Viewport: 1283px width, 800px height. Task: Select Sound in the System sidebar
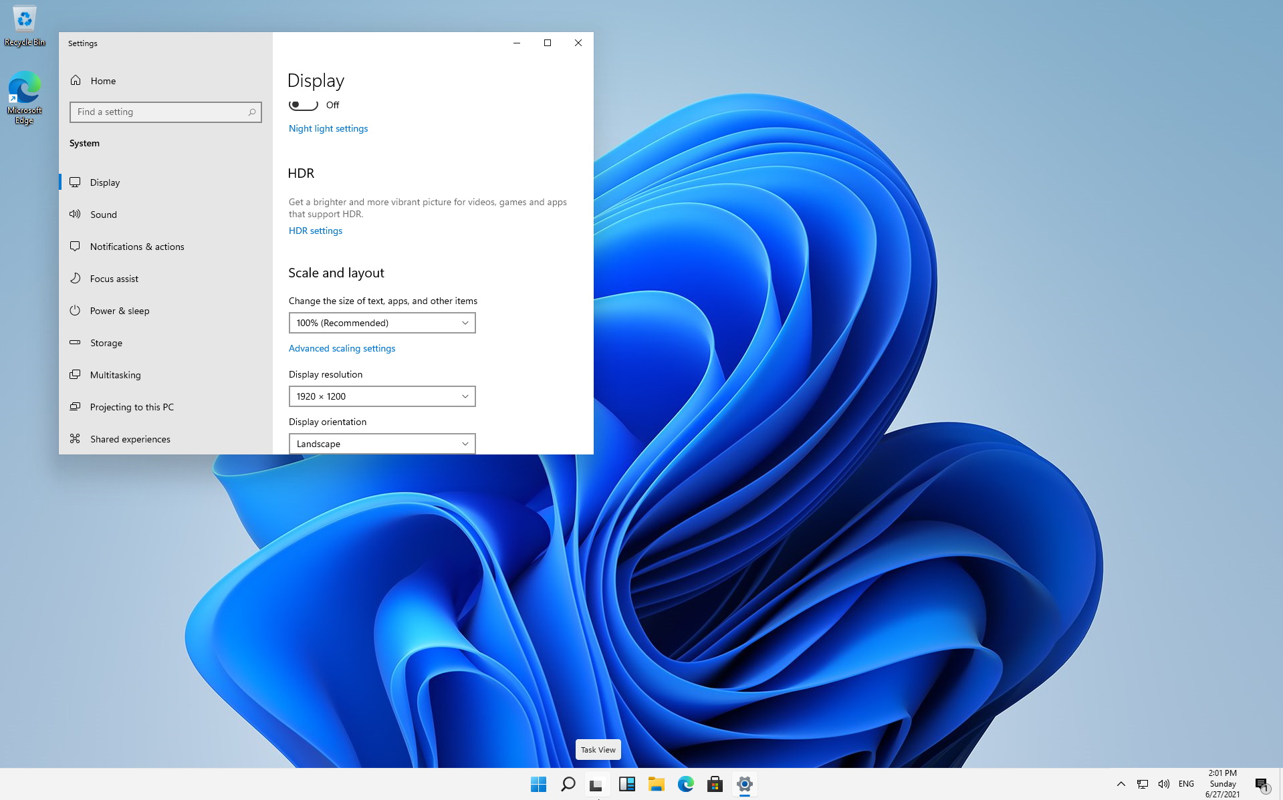(x=104, y=215)
